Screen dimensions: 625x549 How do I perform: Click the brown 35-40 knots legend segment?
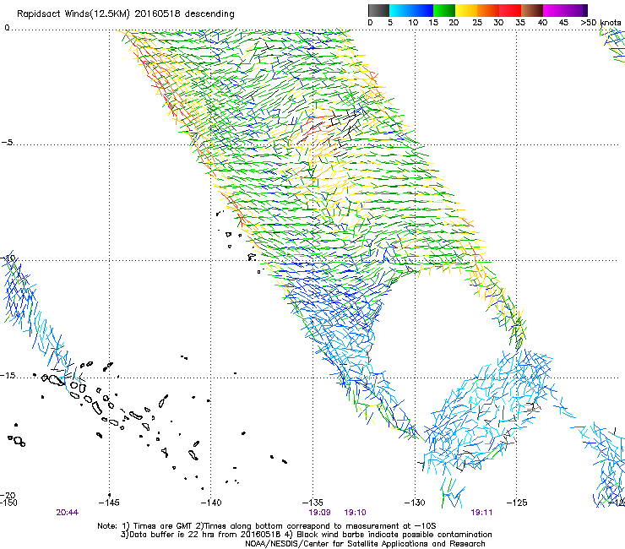pyautogui.click(x=532, y=10)
